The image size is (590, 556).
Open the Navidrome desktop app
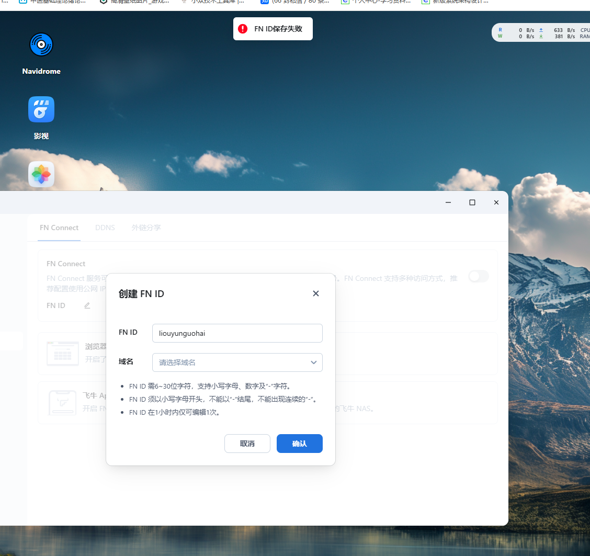coord(41,45)
